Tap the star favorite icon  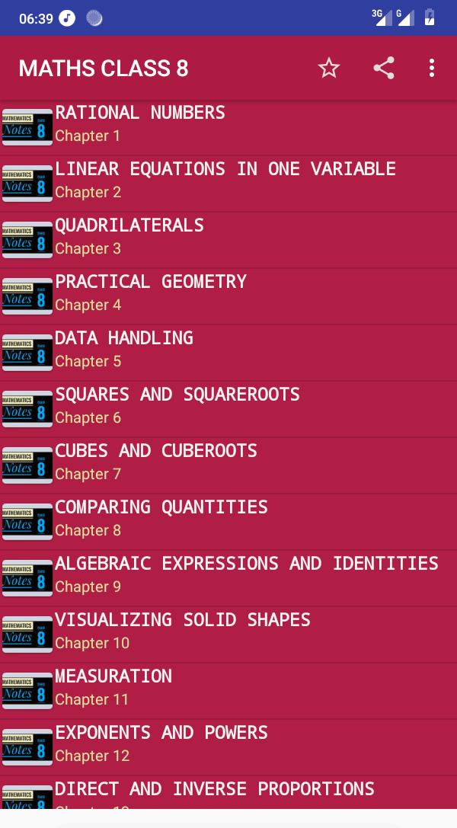(328, 69)
